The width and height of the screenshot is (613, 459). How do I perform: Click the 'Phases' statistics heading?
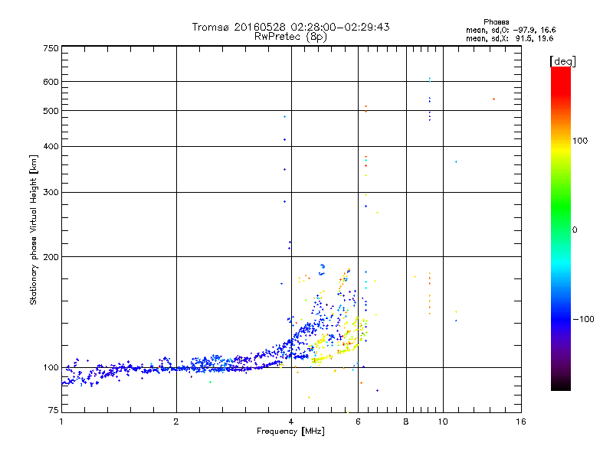[x=496, y=22]
